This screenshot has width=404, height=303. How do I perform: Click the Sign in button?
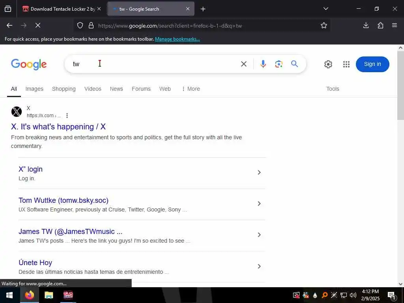pos(372,64)
